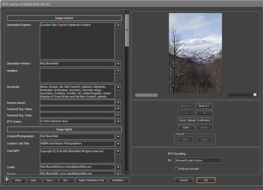Click the dark zoom slider below preview
263x190 pixels.
click(240, 95)
